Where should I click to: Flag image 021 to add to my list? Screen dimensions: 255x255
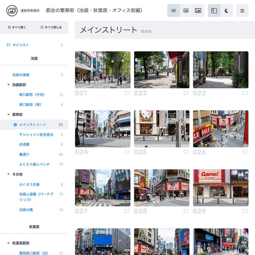(x=127, y=93)
